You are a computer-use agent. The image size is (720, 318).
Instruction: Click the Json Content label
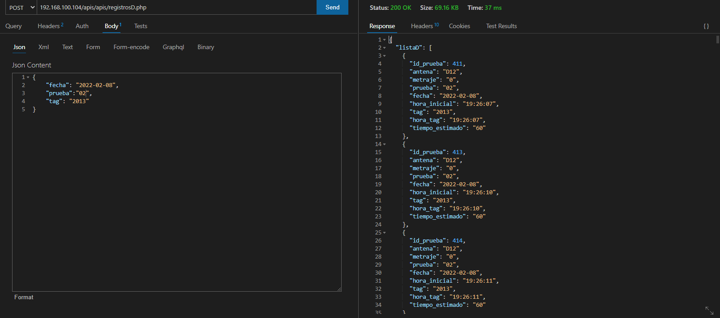(31, 65)
